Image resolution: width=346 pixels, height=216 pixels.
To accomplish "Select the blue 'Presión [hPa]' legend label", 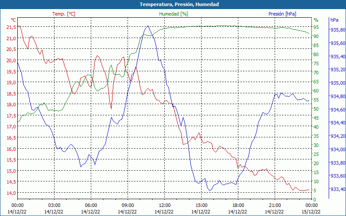I will tap(282, 14).
